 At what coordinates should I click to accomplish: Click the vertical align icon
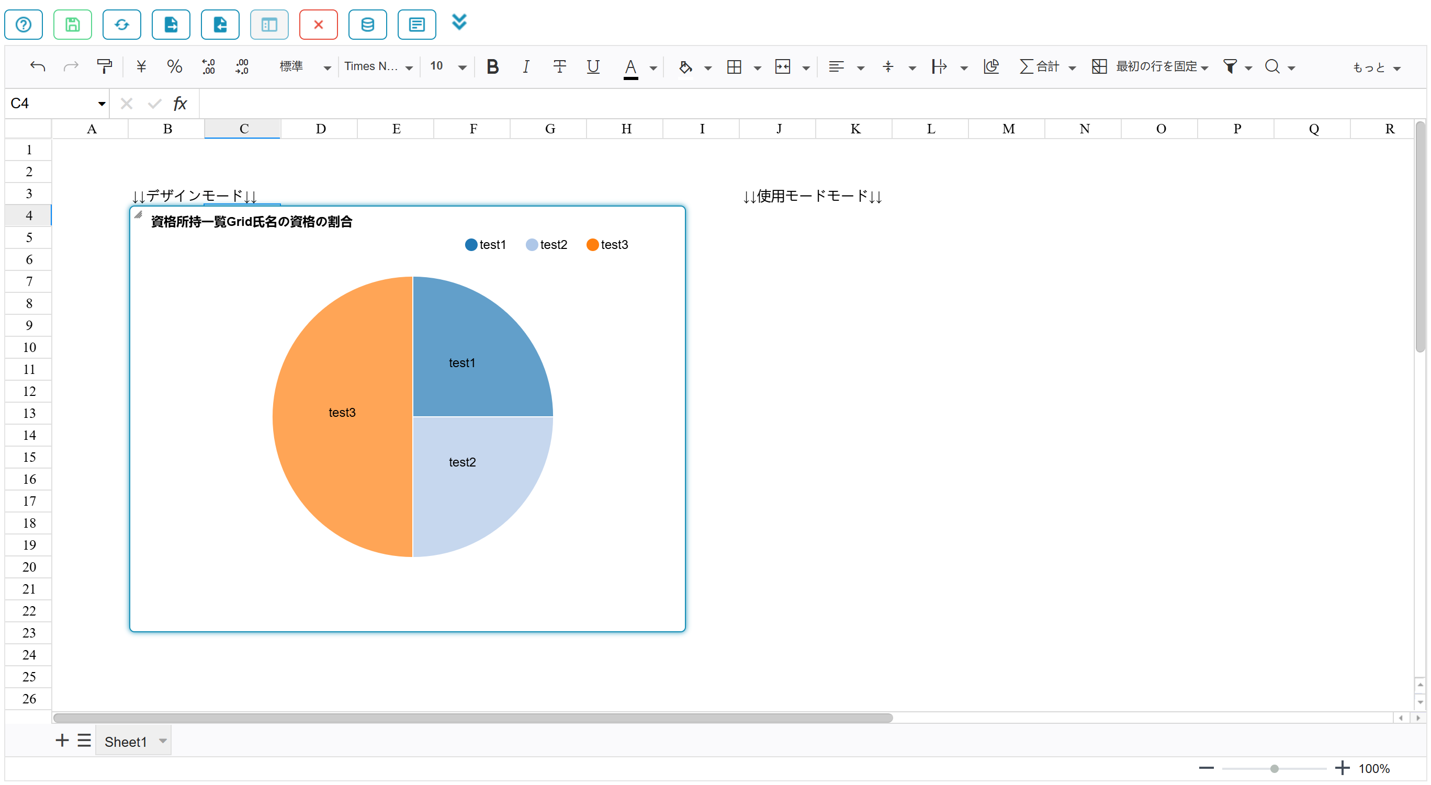point(888,66)
